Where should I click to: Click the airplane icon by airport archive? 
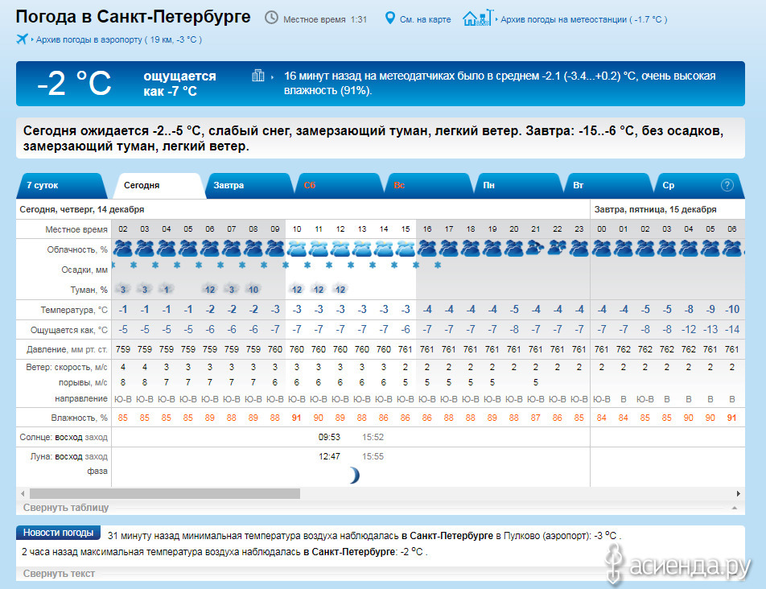tap(22, 39)
